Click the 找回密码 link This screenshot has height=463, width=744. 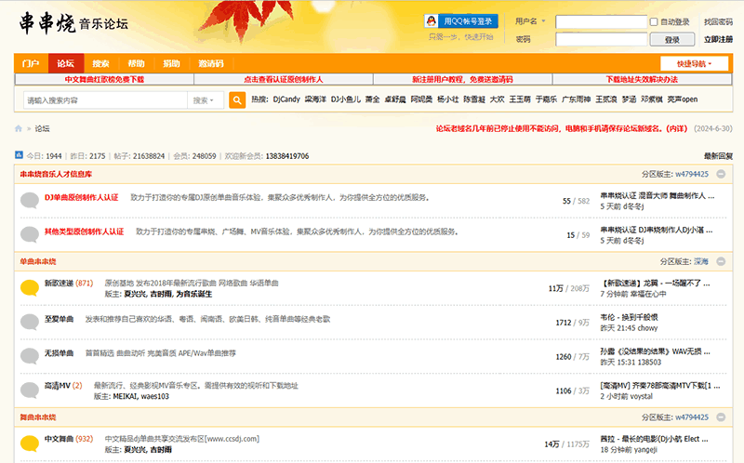pos(718,21)
